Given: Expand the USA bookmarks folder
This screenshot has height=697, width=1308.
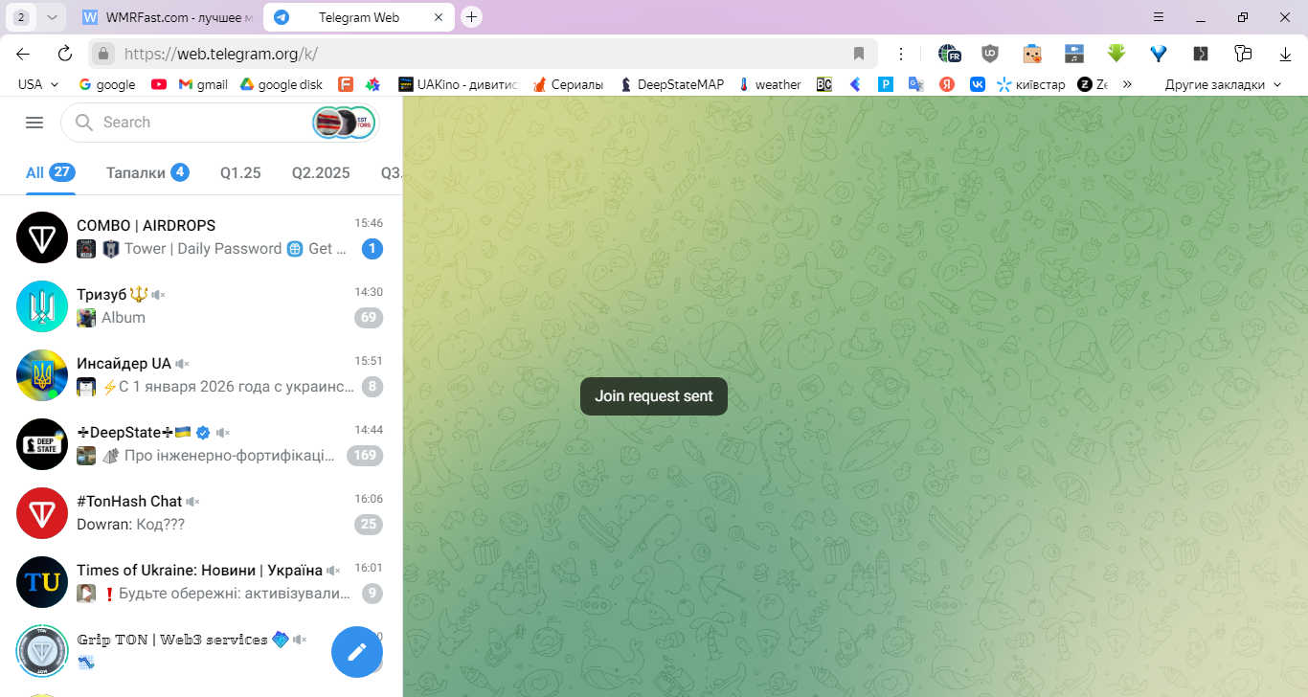Looking at the screenshot, I should 38,84.
